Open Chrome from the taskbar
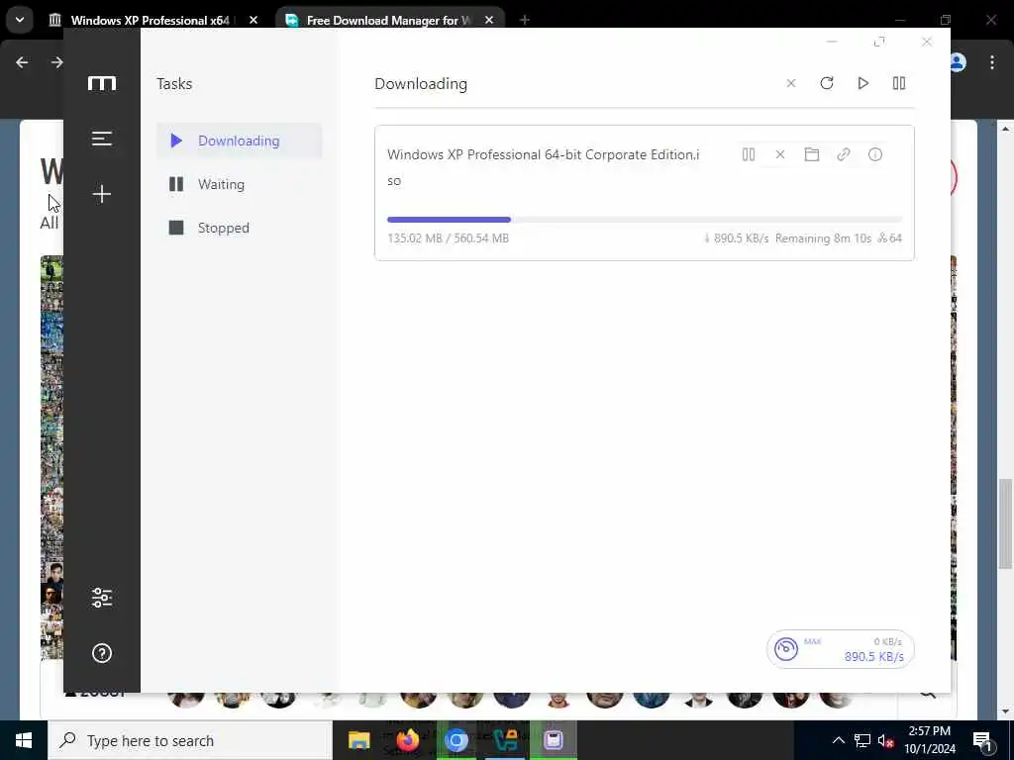The height and width of the screenshot is (760, 1014). tap(456, 740)
